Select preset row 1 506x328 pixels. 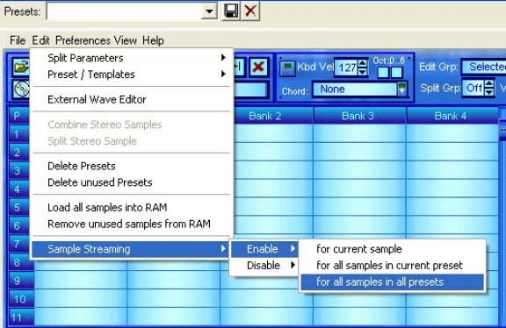[x=19, y=134]
